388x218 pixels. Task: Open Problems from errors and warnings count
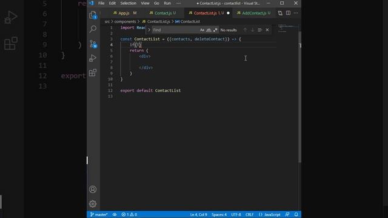coord(129,214)
